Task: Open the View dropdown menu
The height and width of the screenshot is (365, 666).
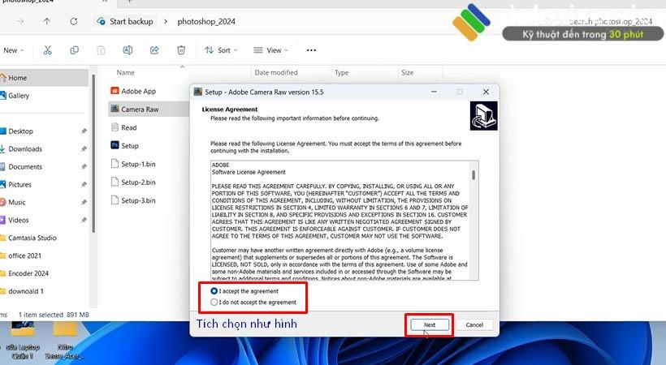Action: (x=271, y=50)
